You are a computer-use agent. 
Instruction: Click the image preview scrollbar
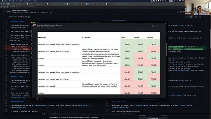click(x=166, y=50)
